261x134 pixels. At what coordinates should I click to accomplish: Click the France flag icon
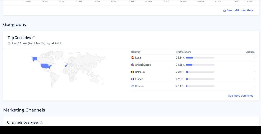(x=132, y=79)
